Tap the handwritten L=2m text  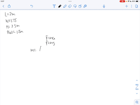[x=10, y=14]
